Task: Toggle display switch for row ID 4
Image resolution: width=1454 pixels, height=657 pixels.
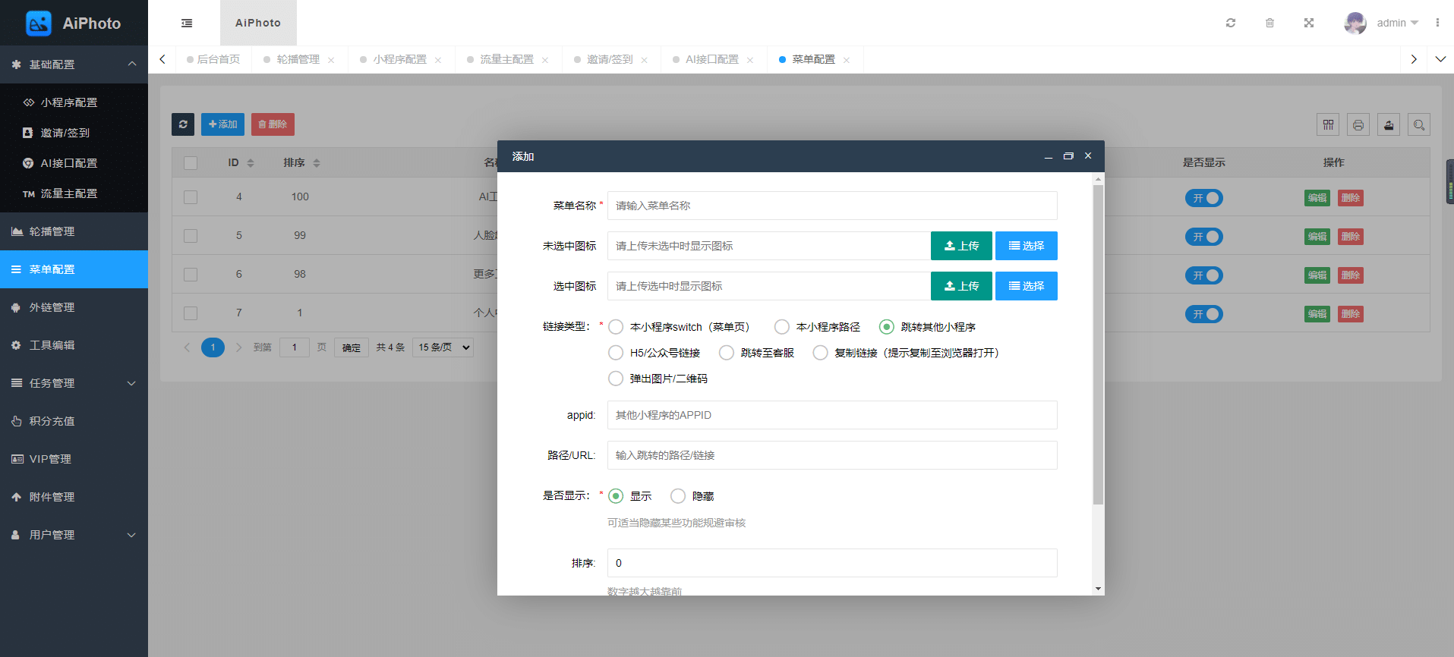Action: [x=1204, y=198]
